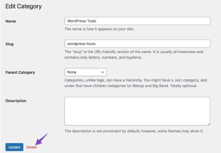
Task: Click the help text below the Name field
Action: click(99, 29)
